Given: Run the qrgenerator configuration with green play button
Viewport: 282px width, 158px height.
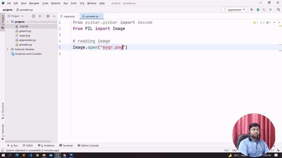Looking at the screenshot, I should click(252, 10).
